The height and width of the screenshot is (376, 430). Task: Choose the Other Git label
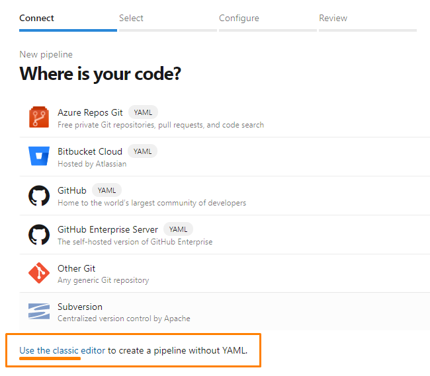(x=76, y=268)
